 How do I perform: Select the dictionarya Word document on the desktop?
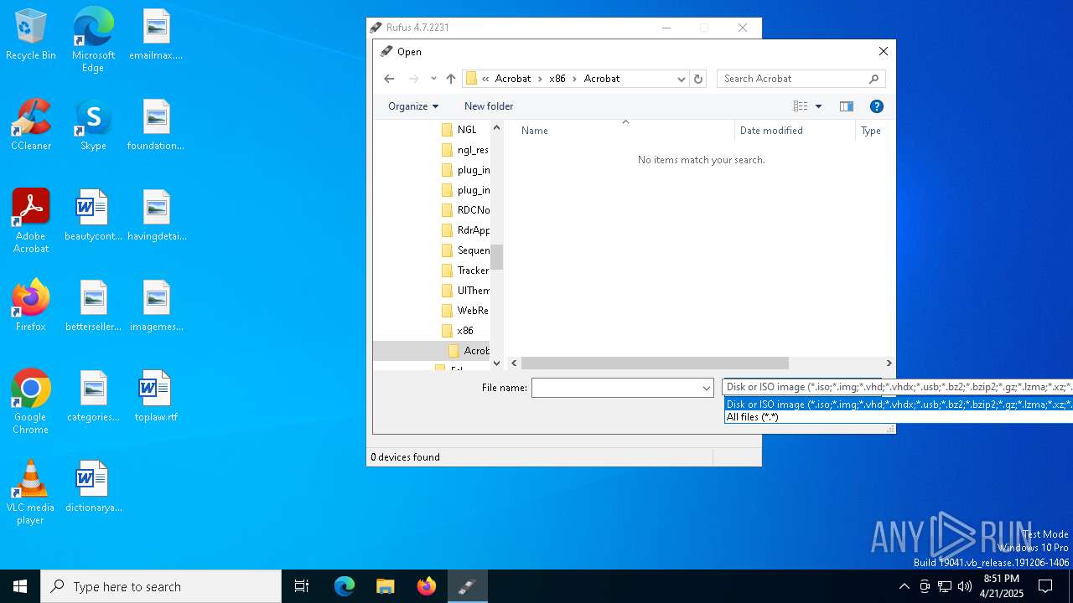(93, 487)
